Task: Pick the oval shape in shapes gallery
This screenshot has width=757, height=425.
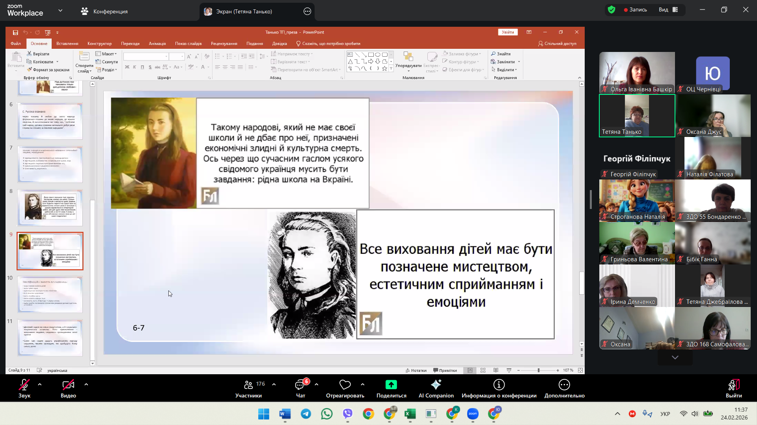Action: click(x=377, y=55)
